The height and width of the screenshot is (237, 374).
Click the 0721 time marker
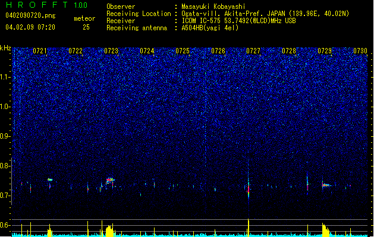pyautogui.click(x=40, y=50)
